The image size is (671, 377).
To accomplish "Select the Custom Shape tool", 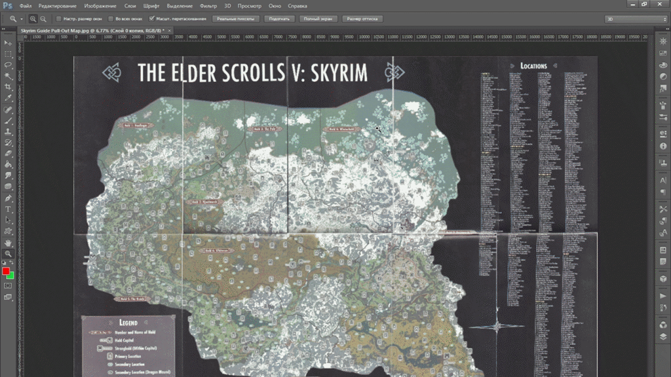I will [8, 231].
